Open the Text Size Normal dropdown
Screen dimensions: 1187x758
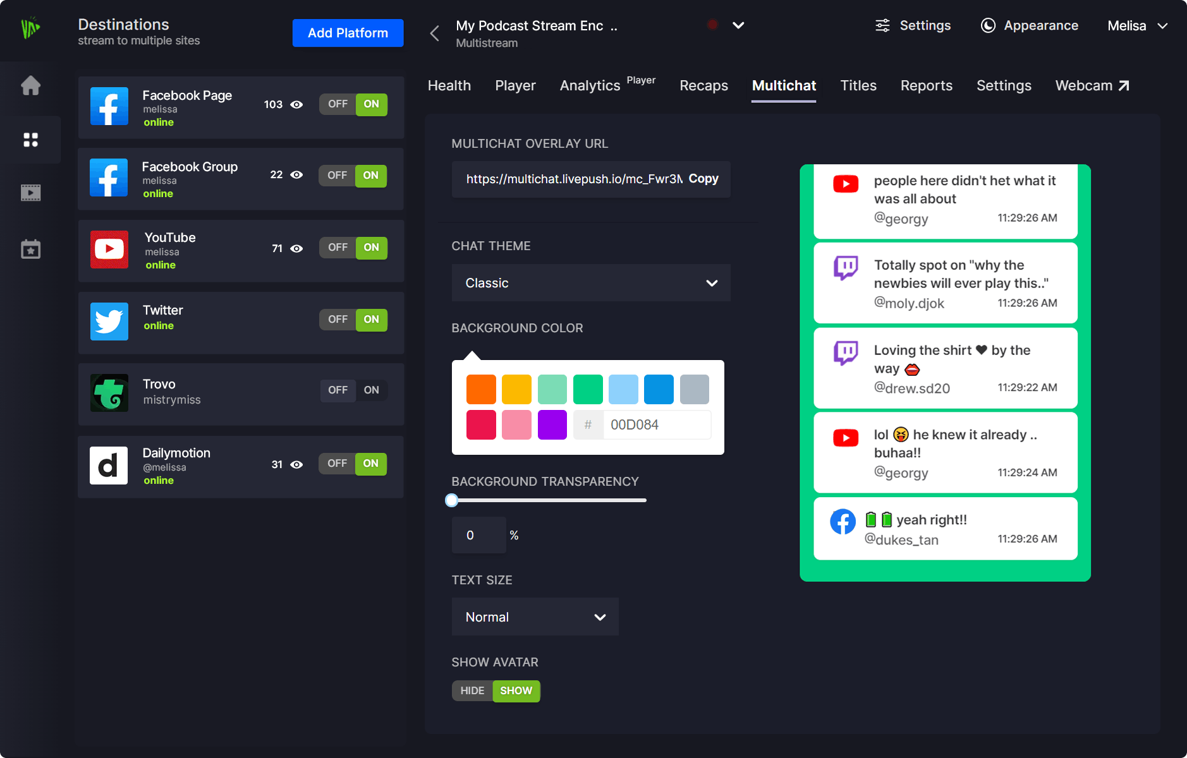point(535,617)
